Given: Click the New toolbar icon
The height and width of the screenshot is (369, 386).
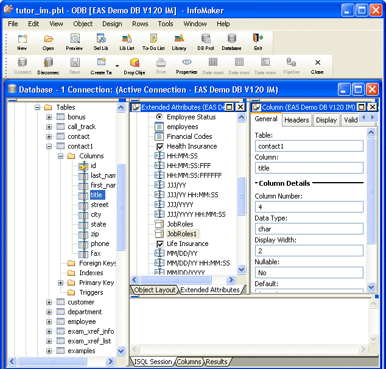Looking at the screenshot, I should [x=22, y=42].
